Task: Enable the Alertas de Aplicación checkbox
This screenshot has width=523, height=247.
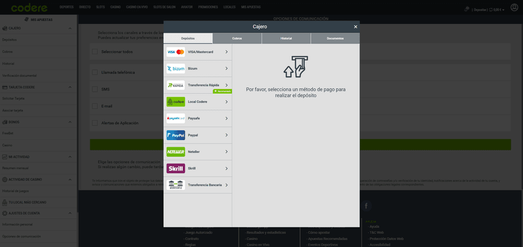Action: (95, 123)
